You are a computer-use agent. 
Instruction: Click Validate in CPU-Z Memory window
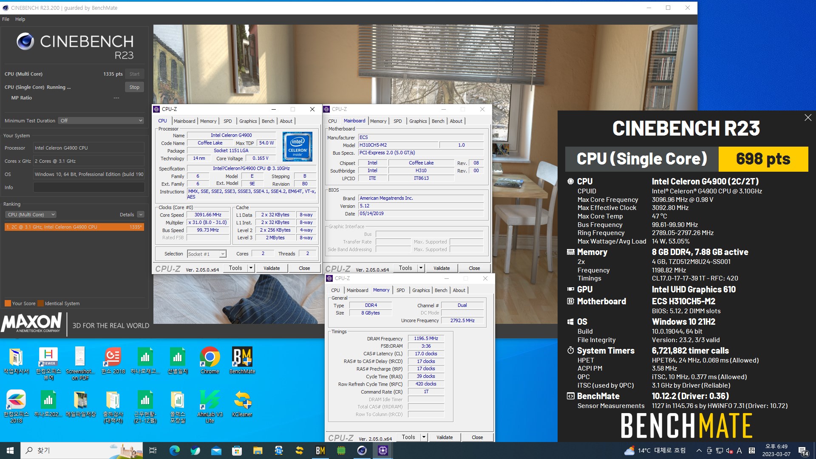click(x=445, y=437)
